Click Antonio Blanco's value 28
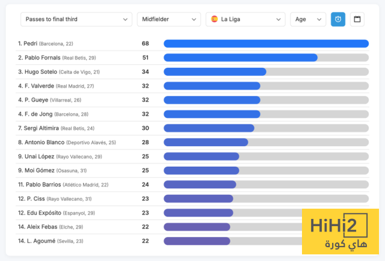Viewport: 385px width, 261px height. pos(145,143)
